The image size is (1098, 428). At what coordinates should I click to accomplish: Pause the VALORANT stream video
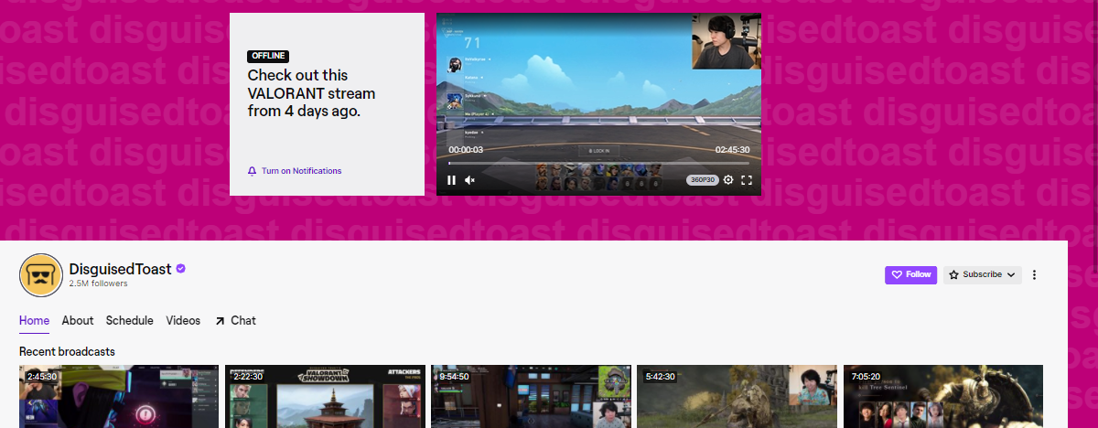point(451,180)
